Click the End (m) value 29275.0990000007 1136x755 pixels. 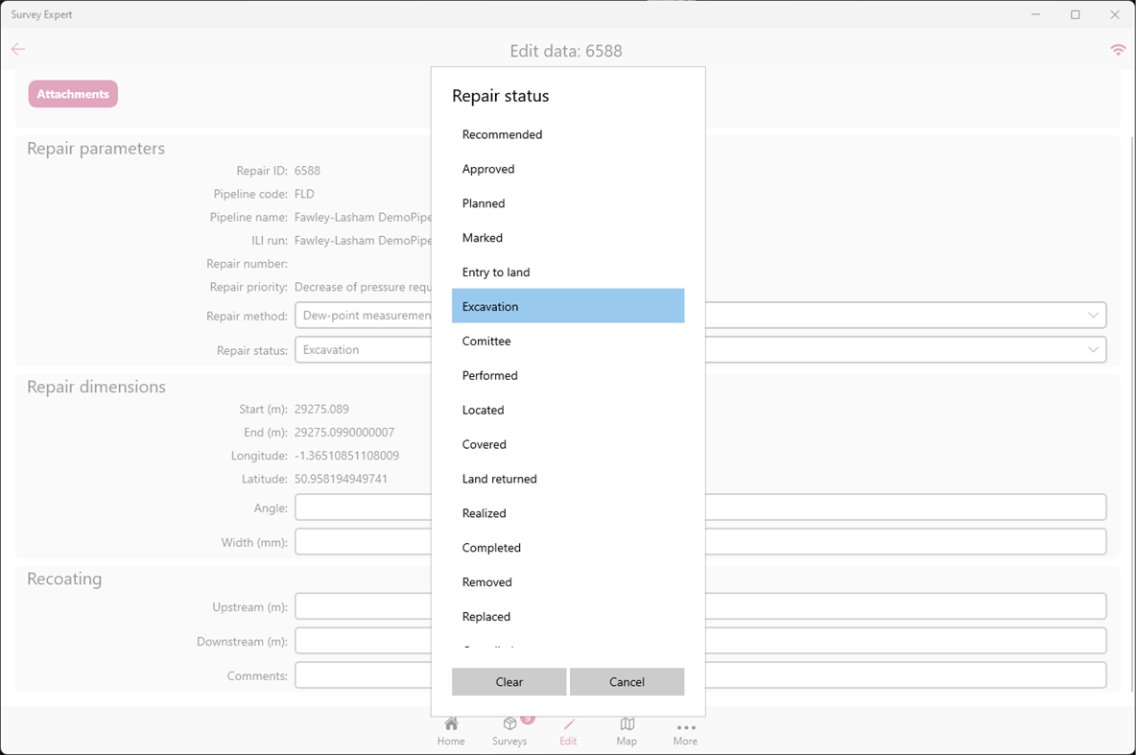[x=344, y=433]
